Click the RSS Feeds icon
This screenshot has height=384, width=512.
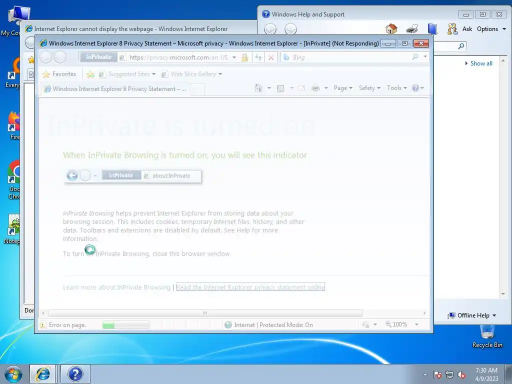[x=280, y=88]
